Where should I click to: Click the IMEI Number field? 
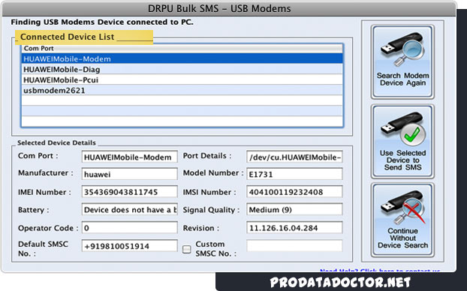[130, 191]
